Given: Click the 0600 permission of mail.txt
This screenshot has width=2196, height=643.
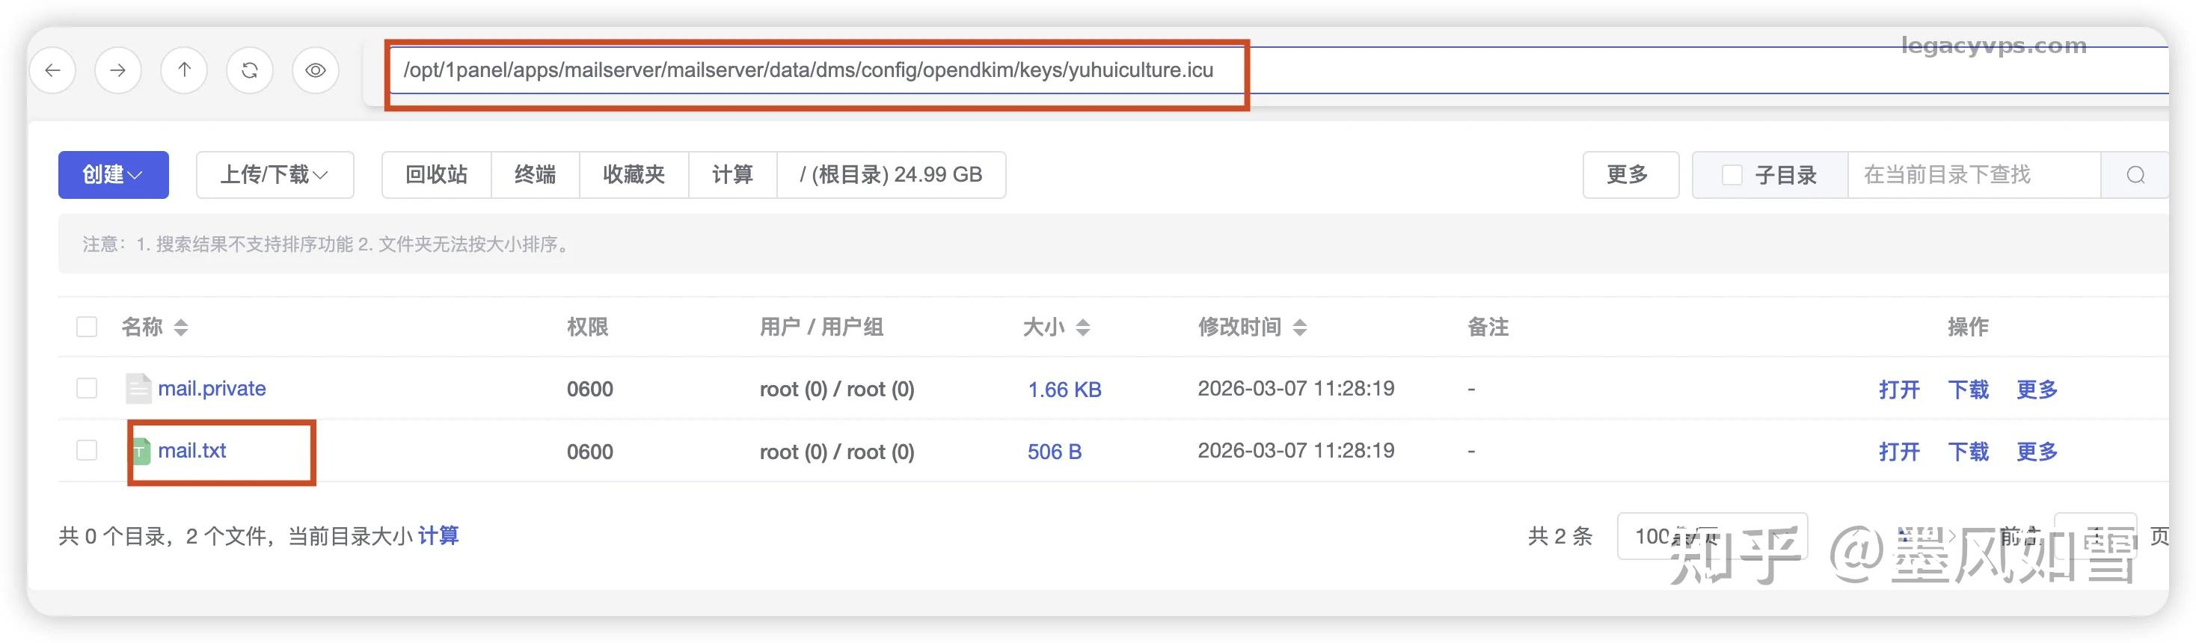Looking at the screenshot, I should pos(590,452).
